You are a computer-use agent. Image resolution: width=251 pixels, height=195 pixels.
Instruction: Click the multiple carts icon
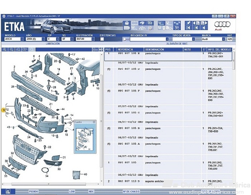click(x=177, y=23)
